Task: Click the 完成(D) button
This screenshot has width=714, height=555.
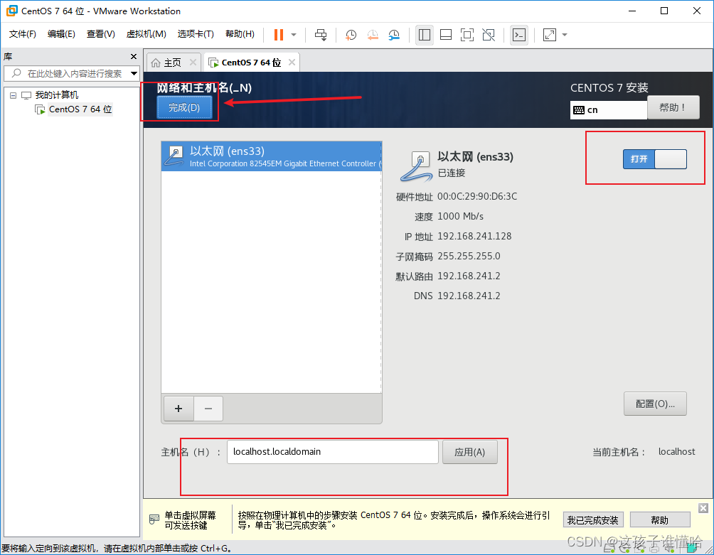Action: tap(184, 107)
